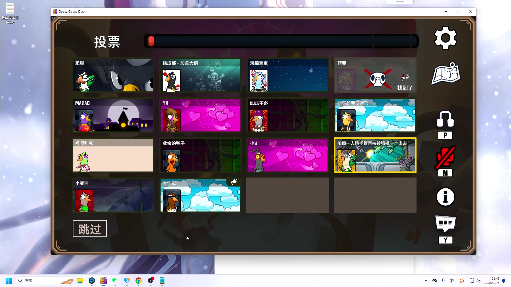The image size is (511, 287).
Task: Vote for player 小8
Action: click(288, 155)
